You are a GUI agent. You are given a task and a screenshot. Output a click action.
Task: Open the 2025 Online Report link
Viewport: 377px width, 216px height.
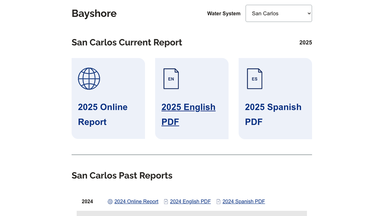point(103,114)
